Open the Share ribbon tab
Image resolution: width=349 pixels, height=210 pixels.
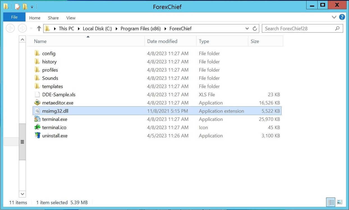[53, 18]
